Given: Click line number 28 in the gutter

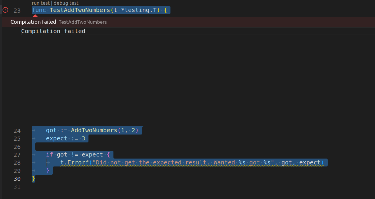Looking at the screenshot, I should point(17,163).
